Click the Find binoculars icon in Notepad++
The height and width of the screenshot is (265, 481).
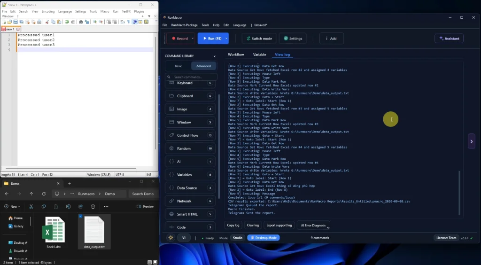coord(81,22)
